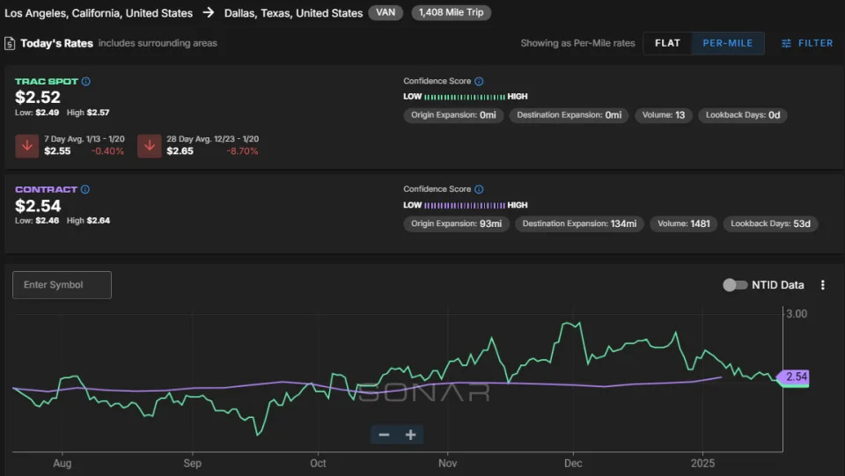845x476 pixels.
Task: Toggle the NTID Data switch
Action: 735,285
